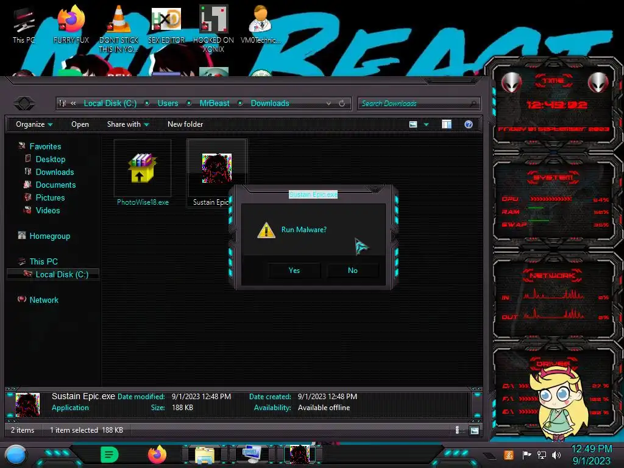This screenshot has height=468, width=624.
Task: Select Network in navigation pane
Action: tap(44, 300)
